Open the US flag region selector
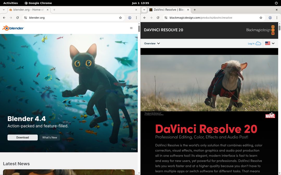The image size is (281, 175). [x=270, y=43]
